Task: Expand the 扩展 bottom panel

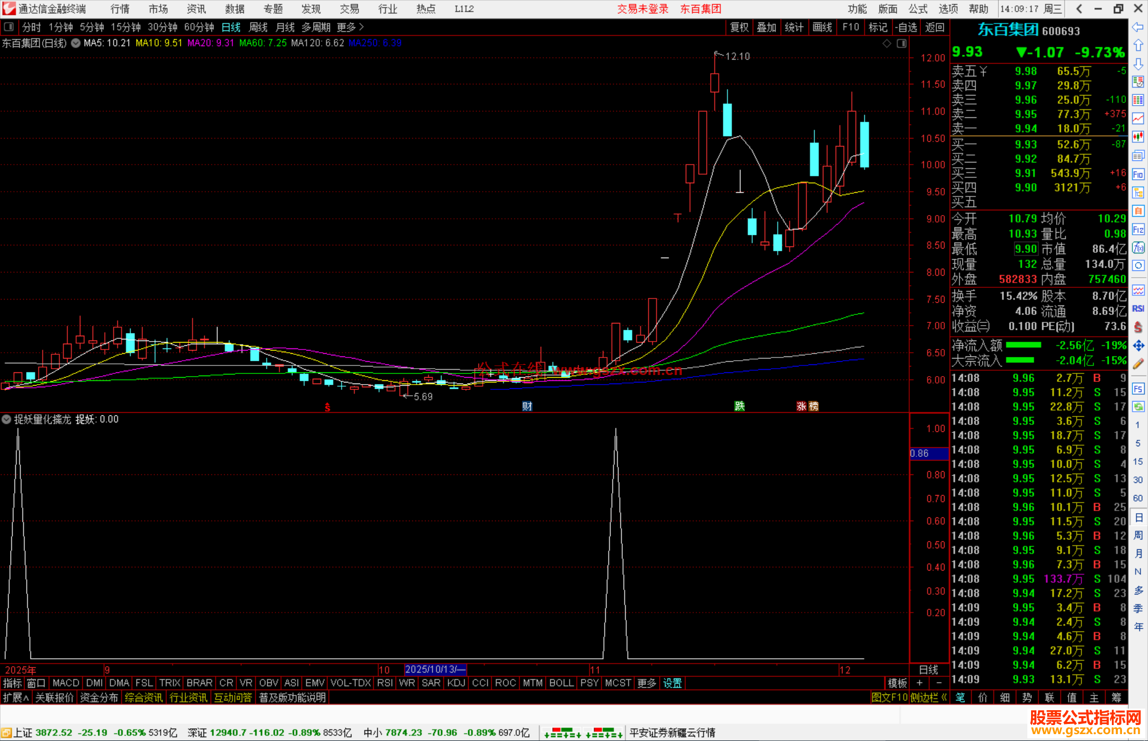Action: 15,697
